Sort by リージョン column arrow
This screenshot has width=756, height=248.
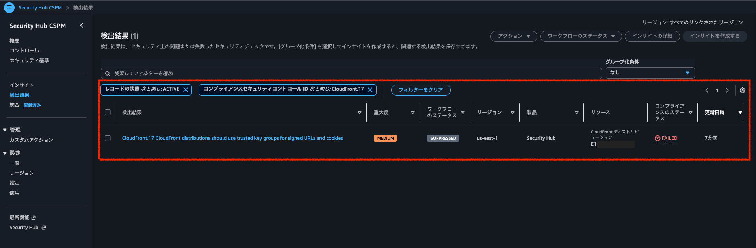click(513, 113)
